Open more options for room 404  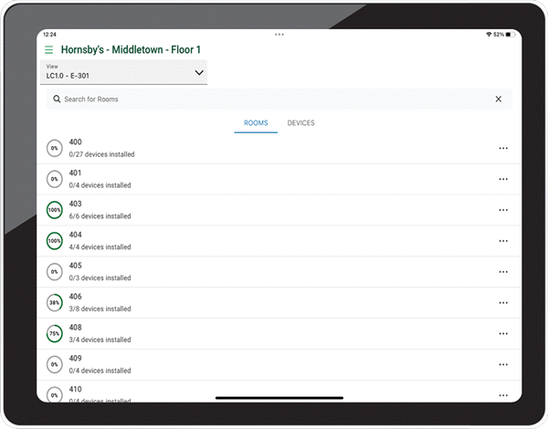(503, 241)
